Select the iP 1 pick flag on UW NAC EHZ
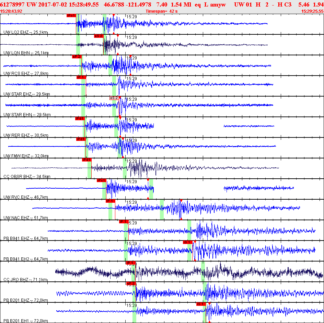 click(x=111, y=201)
